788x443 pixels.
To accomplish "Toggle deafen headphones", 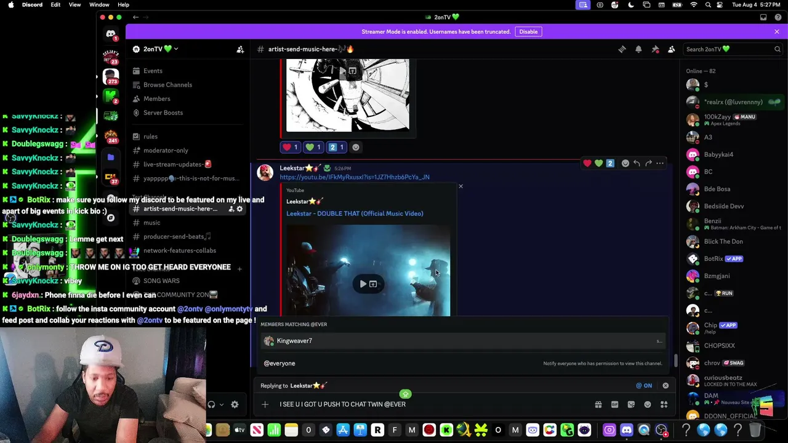I will click(211, 404).
